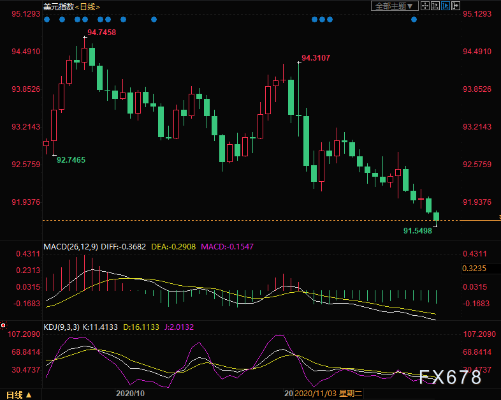Click the fit-width chart icon in top toolbar
Viewport: 501px width, 400px height.
[x=435, y=6]
